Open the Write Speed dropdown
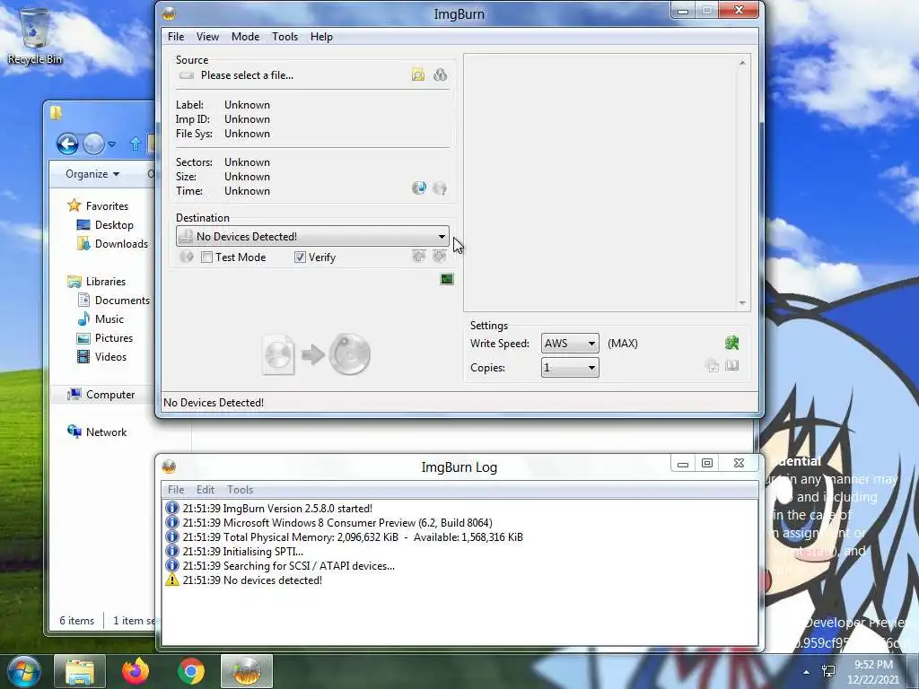 [x=570, y=344]
